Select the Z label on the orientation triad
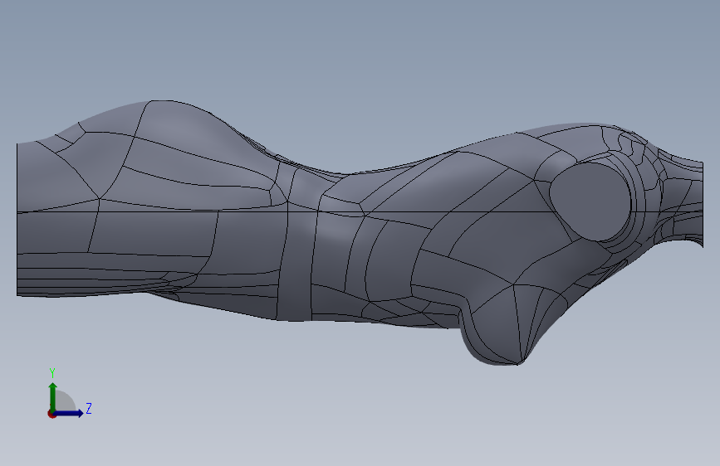The image size is (720, 466). pos(89,408)
